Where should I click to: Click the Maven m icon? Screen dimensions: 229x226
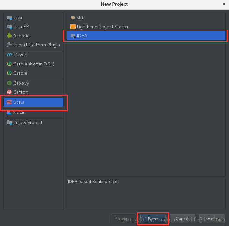(9, 55)
